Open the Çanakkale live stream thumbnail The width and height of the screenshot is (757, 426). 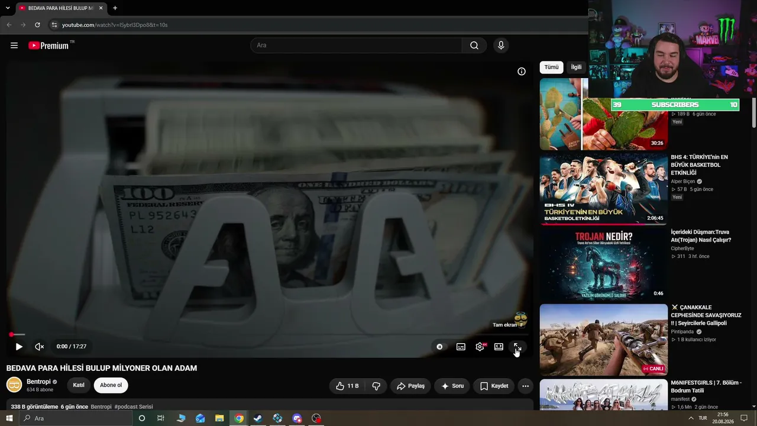tap(603, 340)
